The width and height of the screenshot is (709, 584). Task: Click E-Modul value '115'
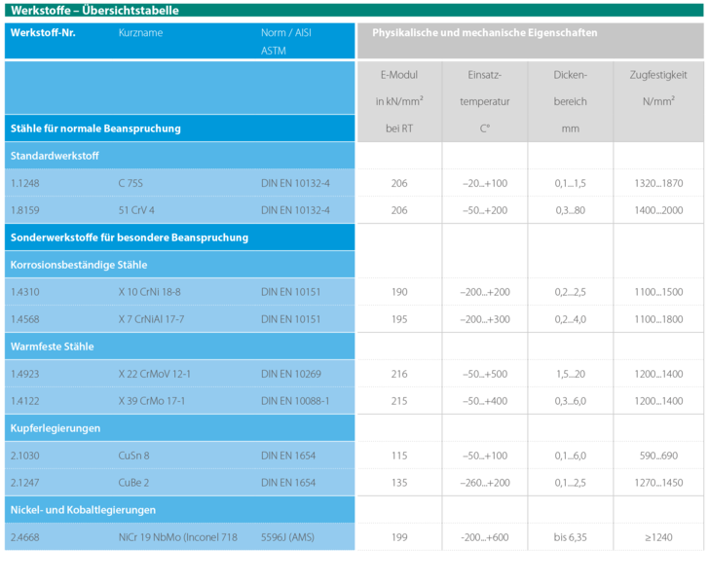pos(399,456)
